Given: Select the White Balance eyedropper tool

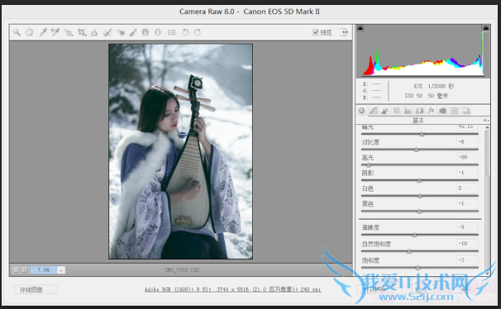Looking at the screenshot, I should coord(42,32).
